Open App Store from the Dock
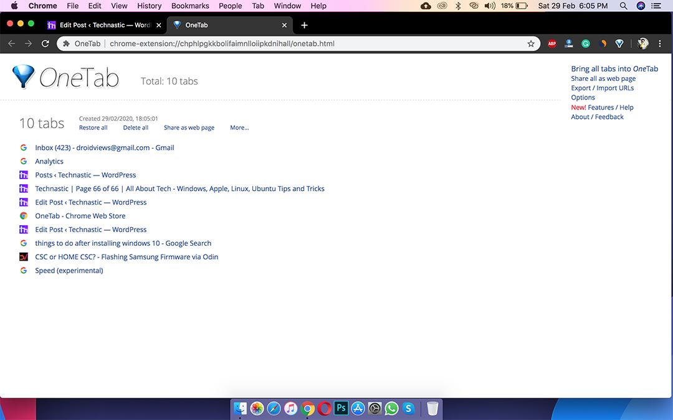 click(358, 408)
